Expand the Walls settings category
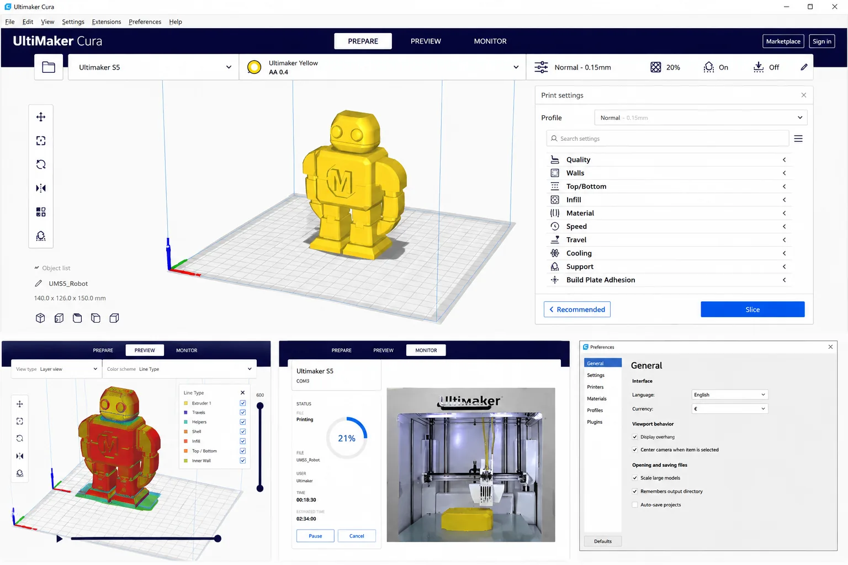 click(x=668, y=173)
